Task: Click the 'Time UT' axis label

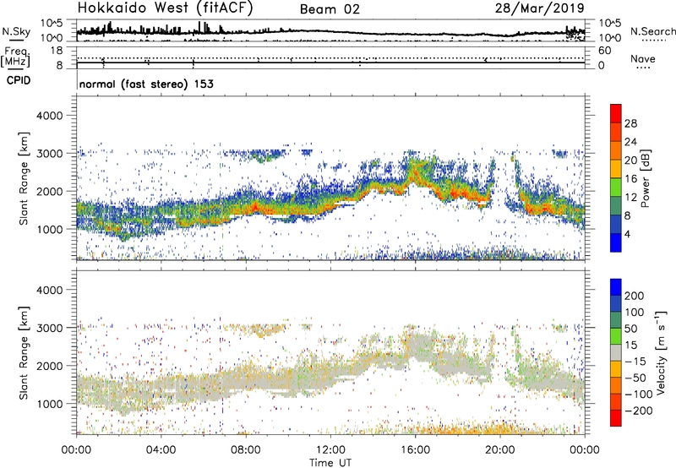Action: click(x=330, y=463)
